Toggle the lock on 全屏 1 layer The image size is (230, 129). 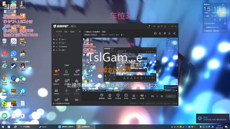[x=57, y=50]
